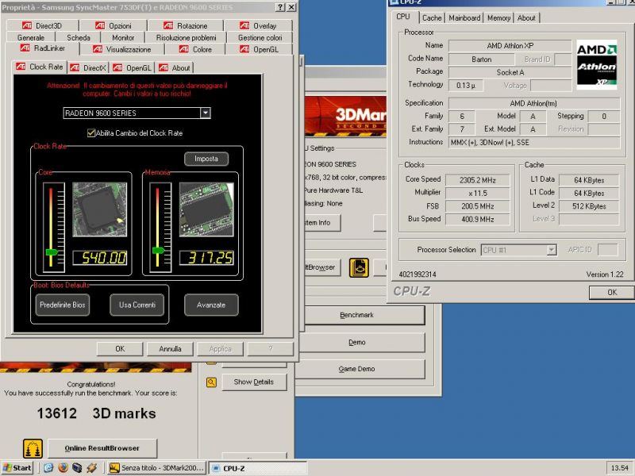Open the Cache tab in CPU-Z
The image size is (635, 476).
tap(432, 17)
